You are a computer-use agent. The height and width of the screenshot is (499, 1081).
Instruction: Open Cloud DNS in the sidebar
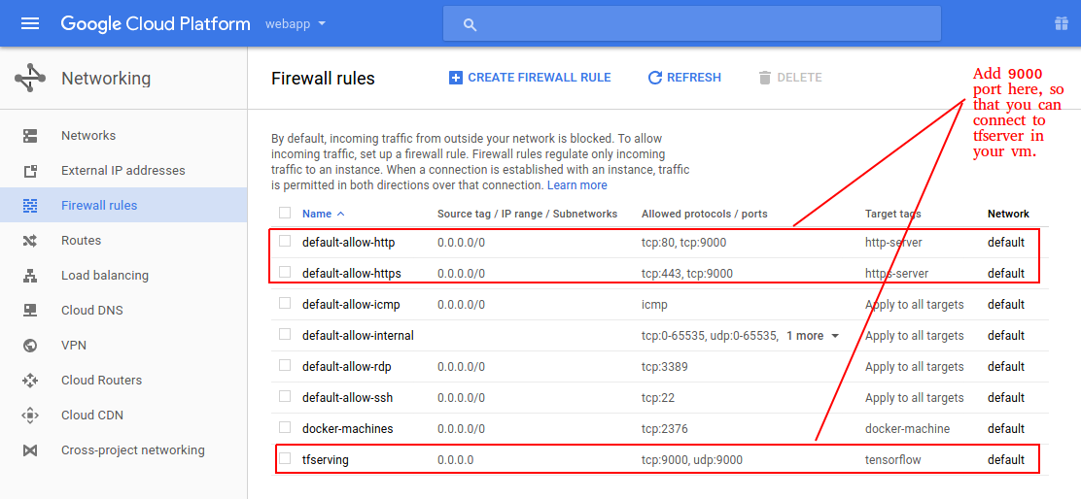(x=92, y=311)
